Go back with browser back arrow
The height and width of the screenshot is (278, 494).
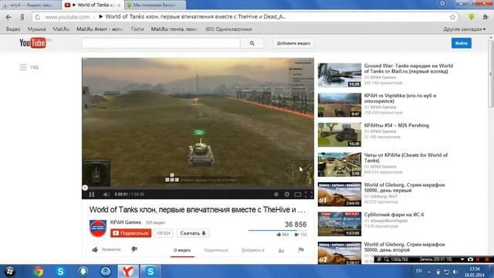tap(8, 17)
